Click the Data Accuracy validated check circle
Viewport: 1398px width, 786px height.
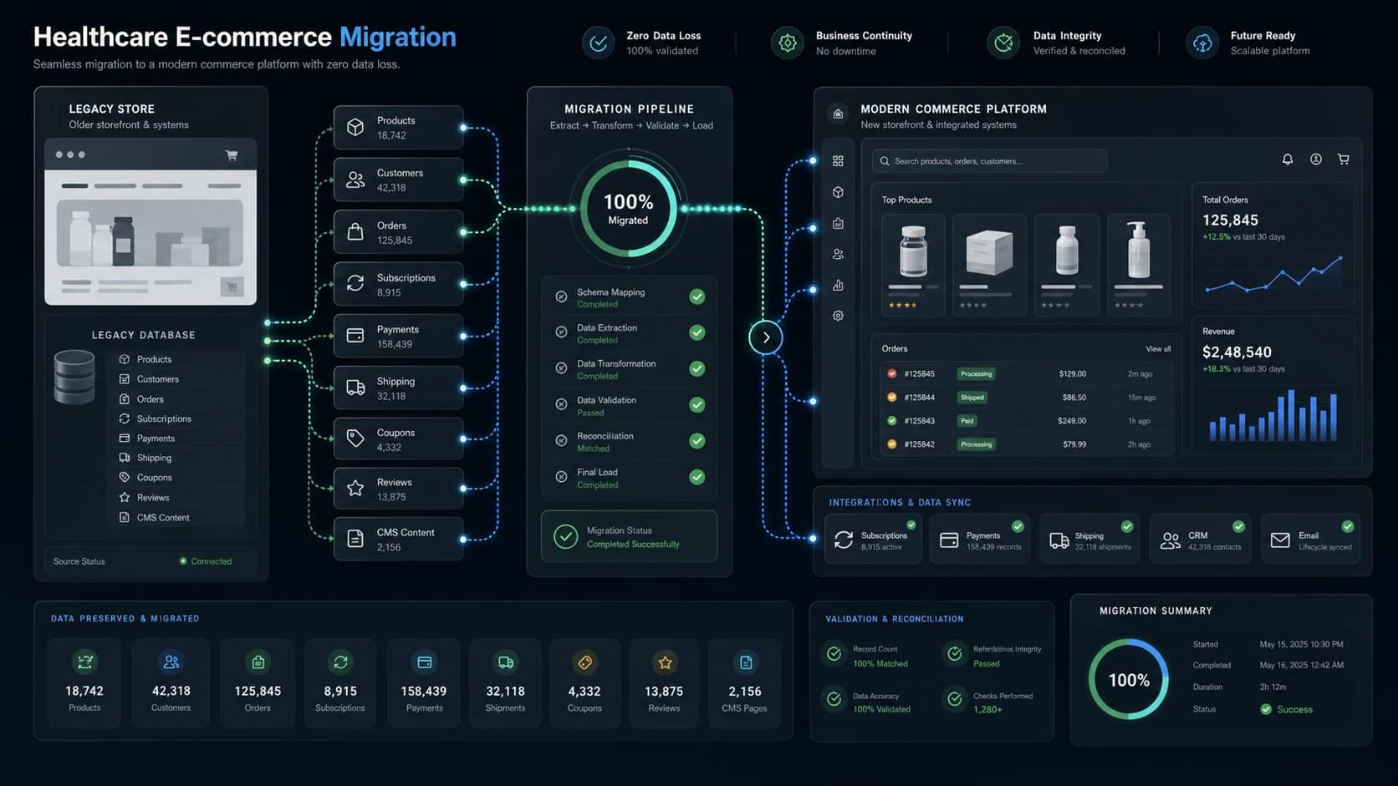coord(834,699)
